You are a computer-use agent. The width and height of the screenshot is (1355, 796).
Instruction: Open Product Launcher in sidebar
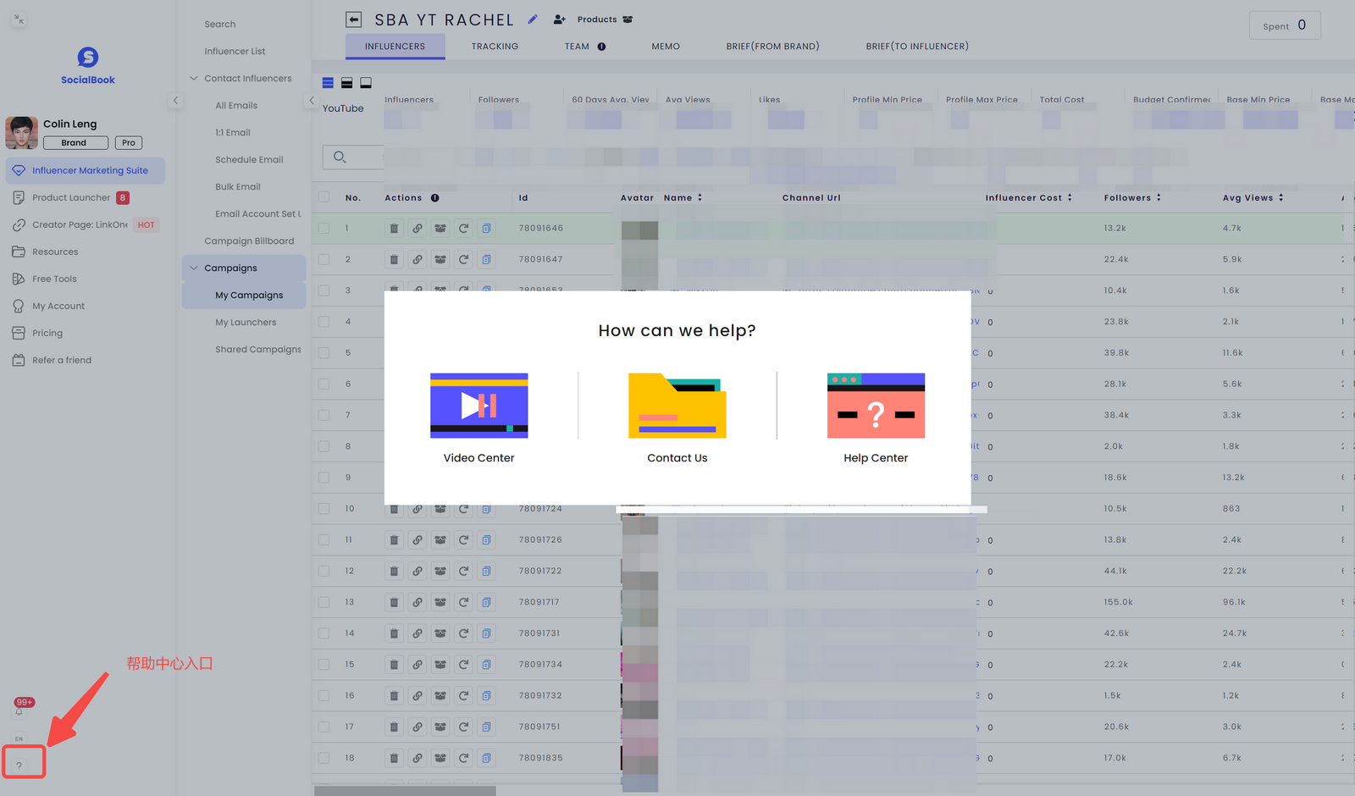coord(71,197)
